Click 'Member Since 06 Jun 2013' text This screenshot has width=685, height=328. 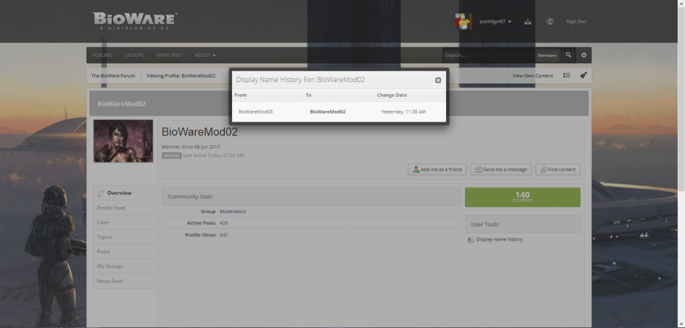tap(191, 147)
